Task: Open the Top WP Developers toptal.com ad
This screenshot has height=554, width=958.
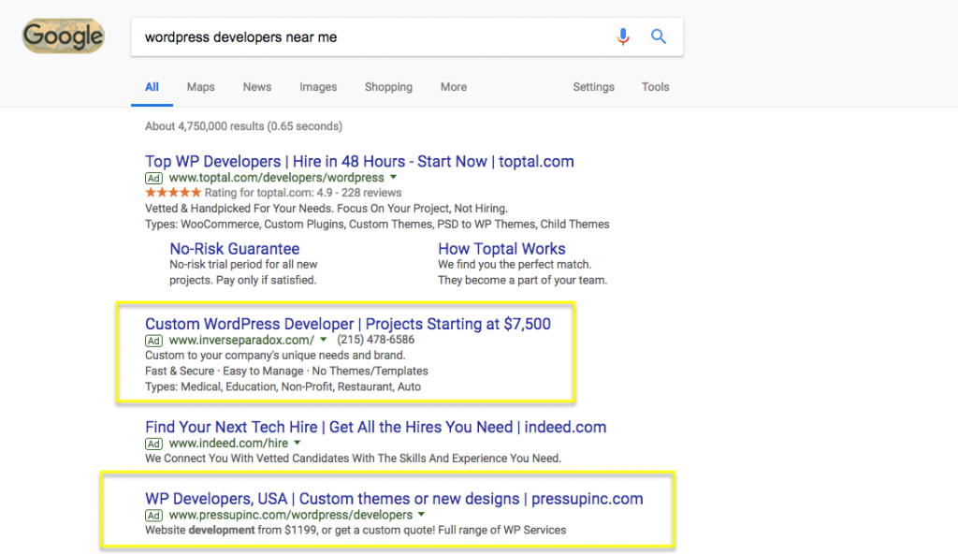Action: pyautogui.click(x=359, y=162)
